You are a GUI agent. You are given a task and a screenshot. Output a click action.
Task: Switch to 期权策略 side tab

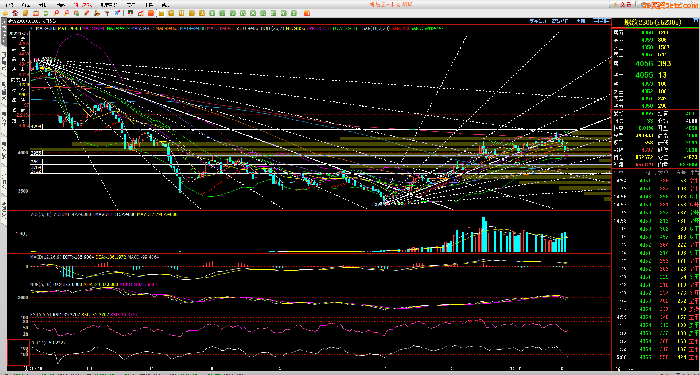(x=4, y=151)
